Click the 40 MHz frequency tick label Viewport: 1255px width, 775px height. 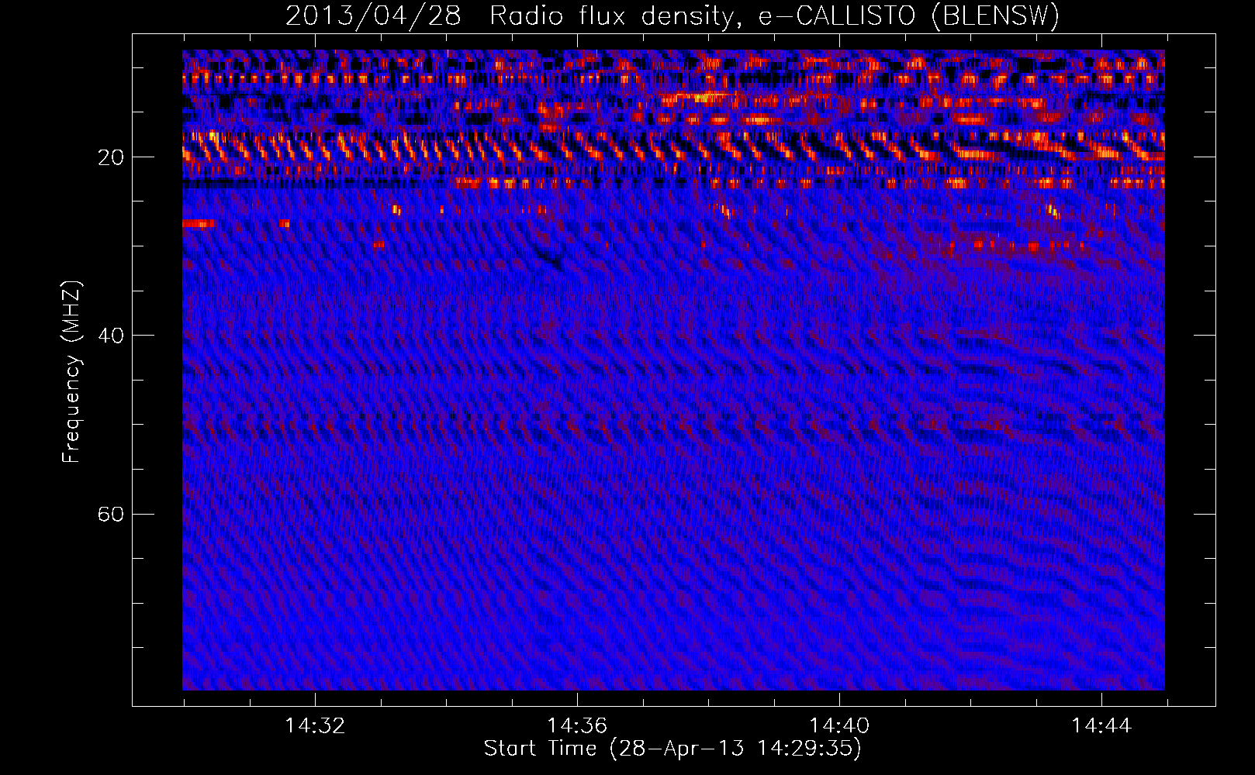[x=111, y=336]
